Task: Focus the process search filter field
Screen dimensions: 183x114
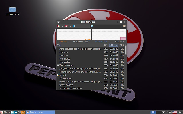Action: pyautogui.click(x=108, y=26)
